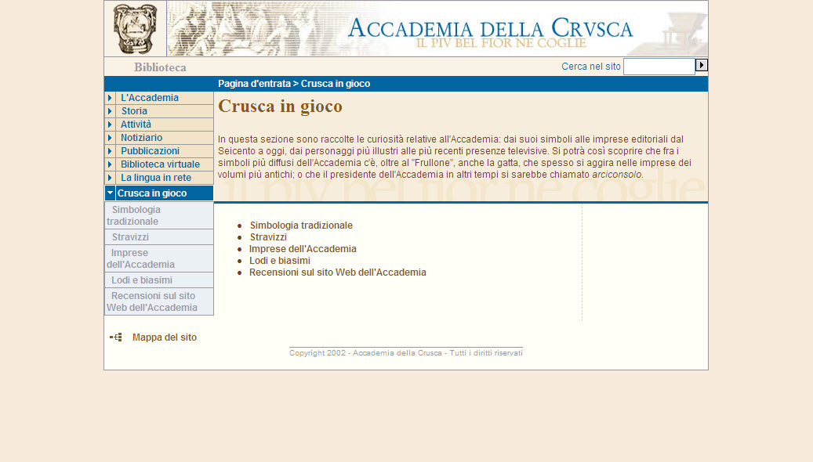Collapse the Crusca in gioco arrow
The width and height of the screenshot is (813, 462).
click(x=110, y=193)
